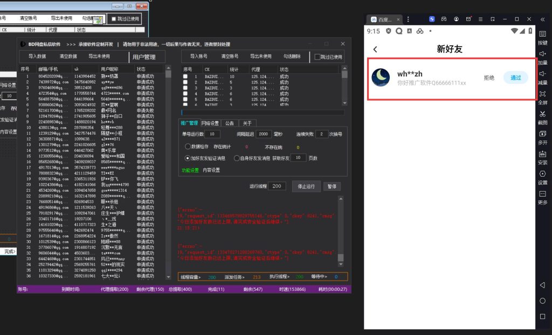This screenshot has width=552, height=335.
Task: Select the 数据检存 radio button
Action: click(188, 146)
